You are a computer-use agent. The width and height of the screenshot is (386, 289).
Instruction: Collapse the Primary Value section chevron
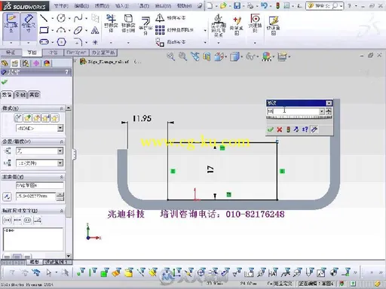[61, 177]
